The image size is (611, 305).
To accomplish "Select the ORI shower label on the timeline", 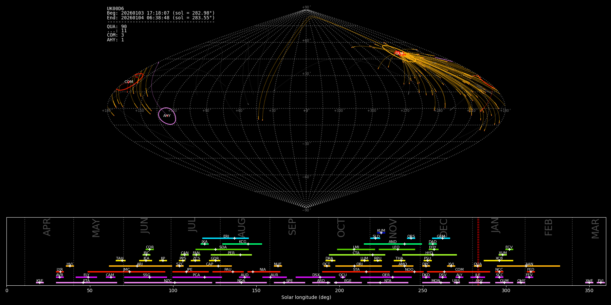I will click(359, 264).
